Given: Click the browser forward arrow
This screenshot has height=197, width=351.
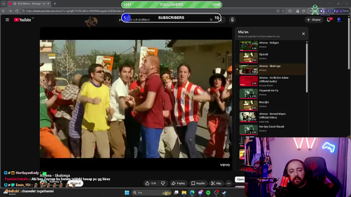Looking at the screenshot, I should click(x=10, y=11).
